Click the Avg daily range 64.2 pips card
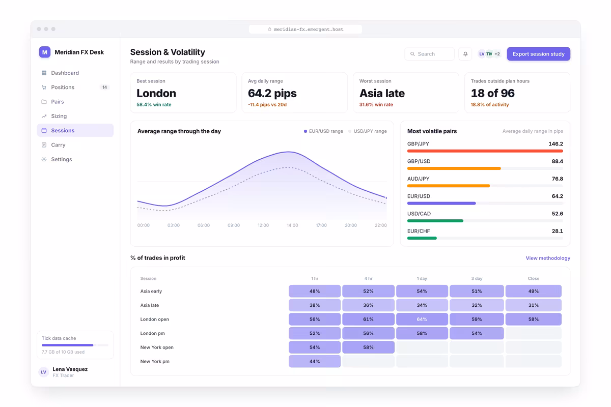The image size is (611, 407). [294, 93]
